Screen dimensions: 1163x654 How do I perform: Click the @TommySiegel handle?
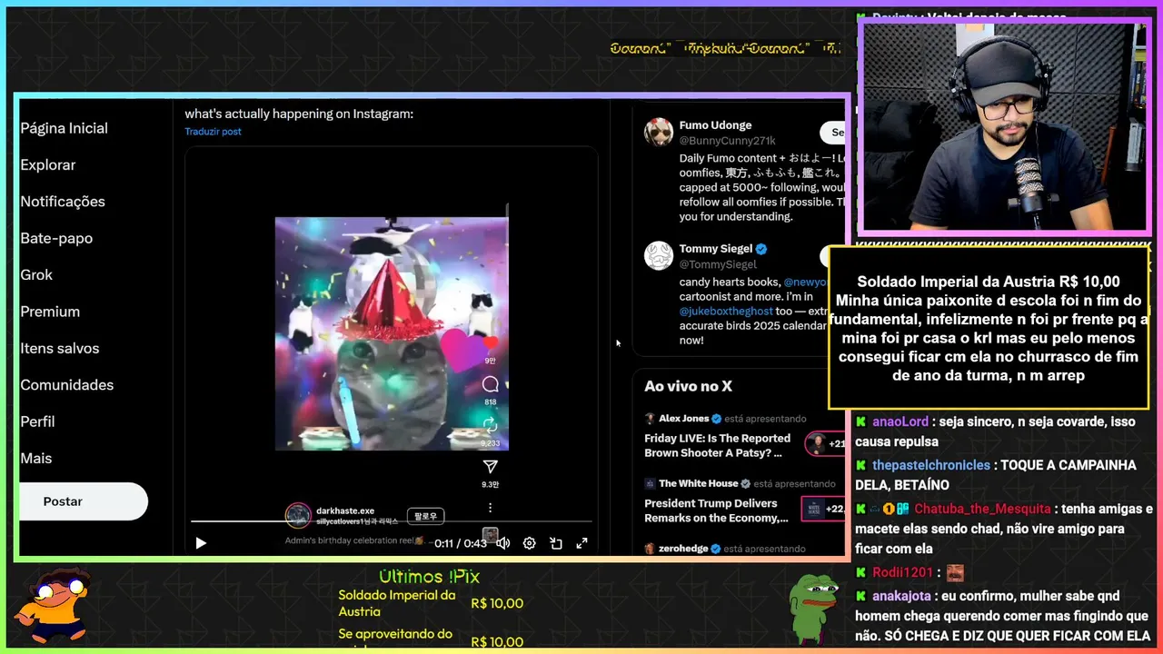click(x=718, y=264)
